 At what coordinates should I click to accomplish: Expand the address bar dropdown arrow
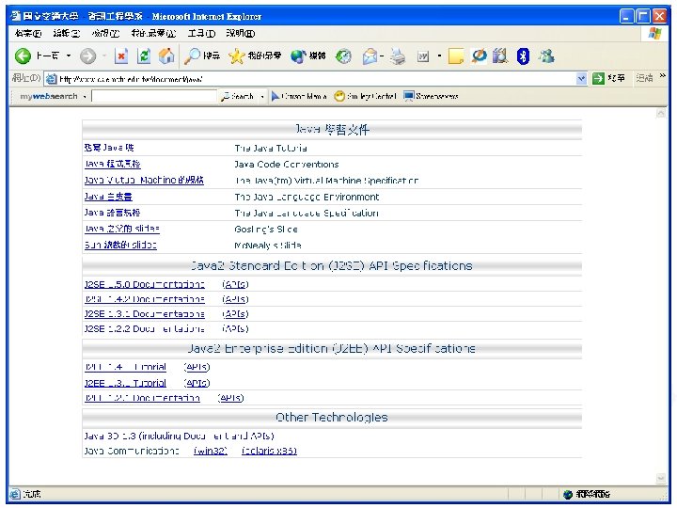pos(582,79)
